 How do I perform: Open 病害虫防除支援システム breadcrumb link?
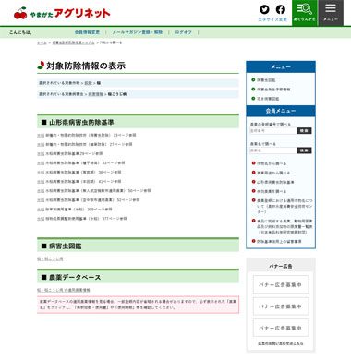click(73, 42)
